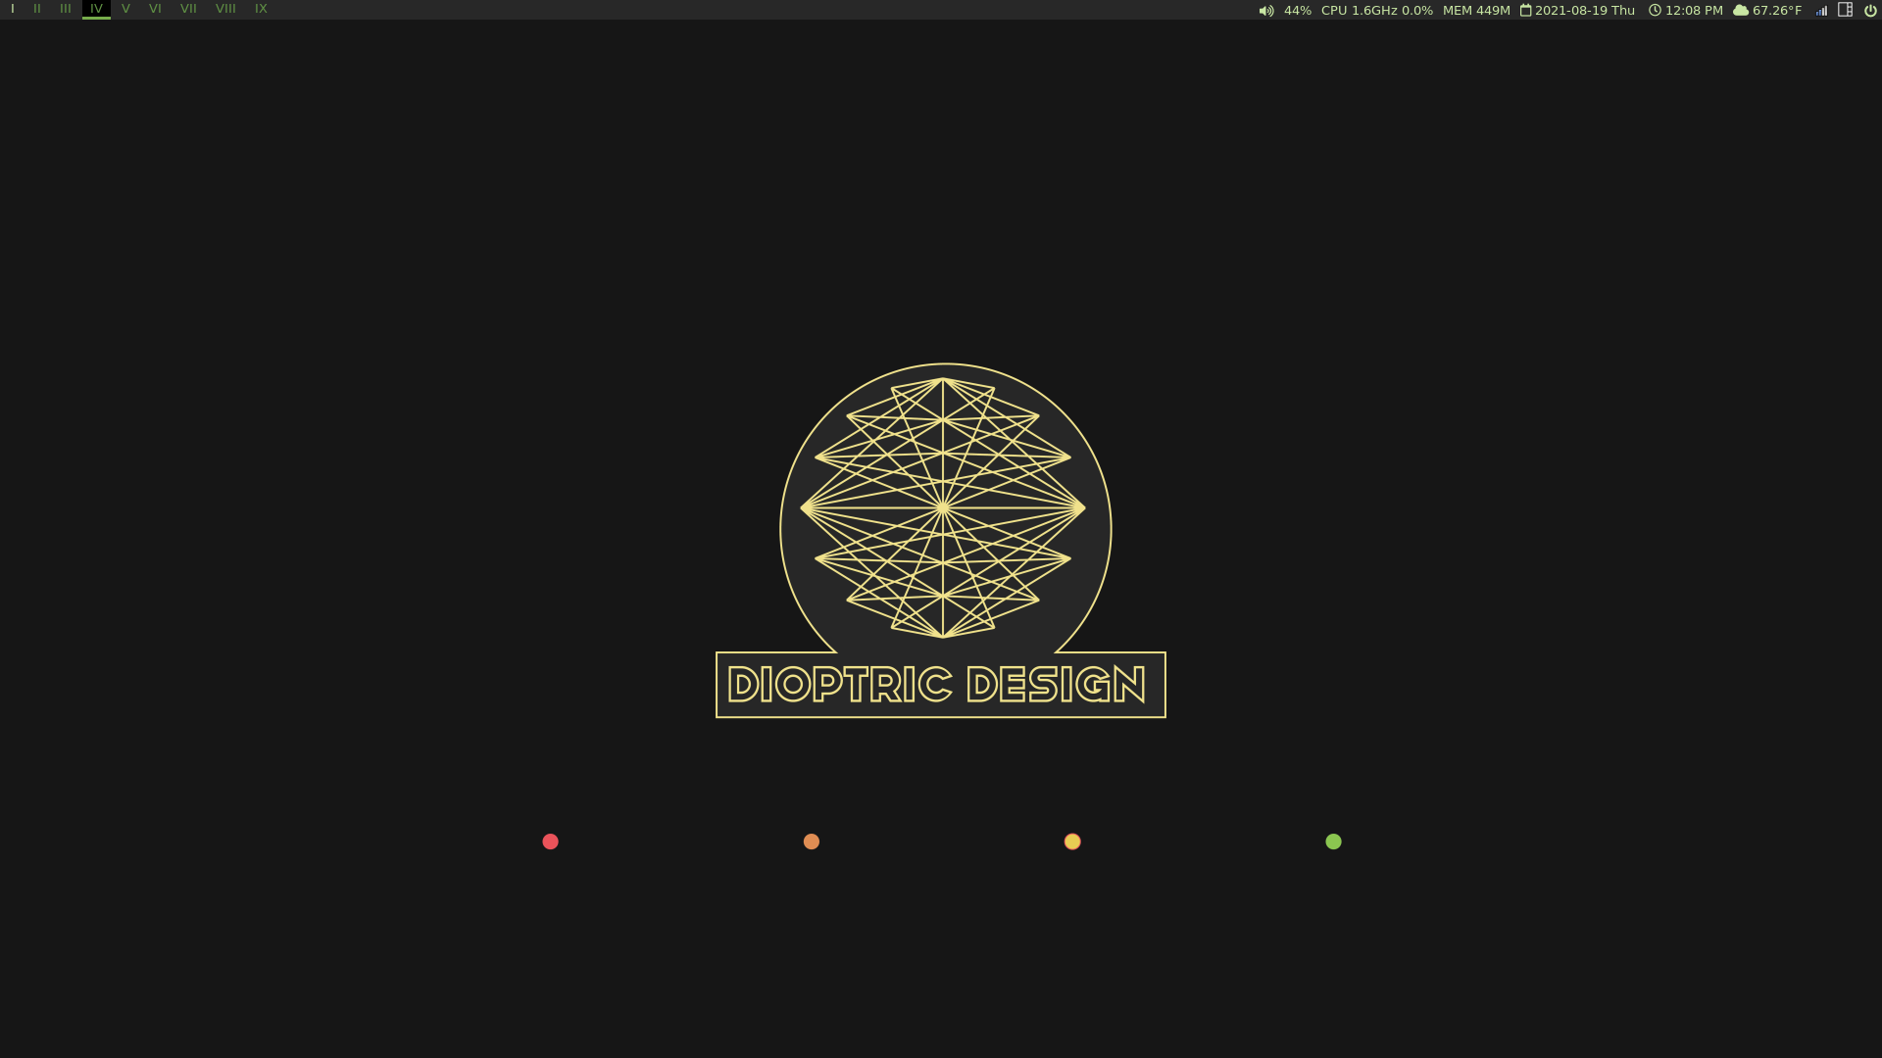The width and height of the screenshot is (1882, 1058).
Task: Click the power button icon
Action: coord(1870,11)
